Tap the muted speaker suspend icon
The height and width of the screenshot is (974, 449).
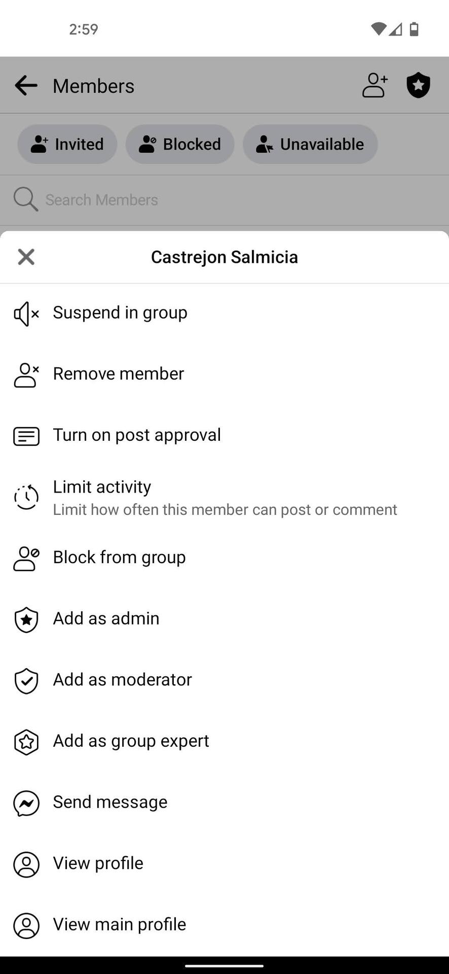[26, 314]
